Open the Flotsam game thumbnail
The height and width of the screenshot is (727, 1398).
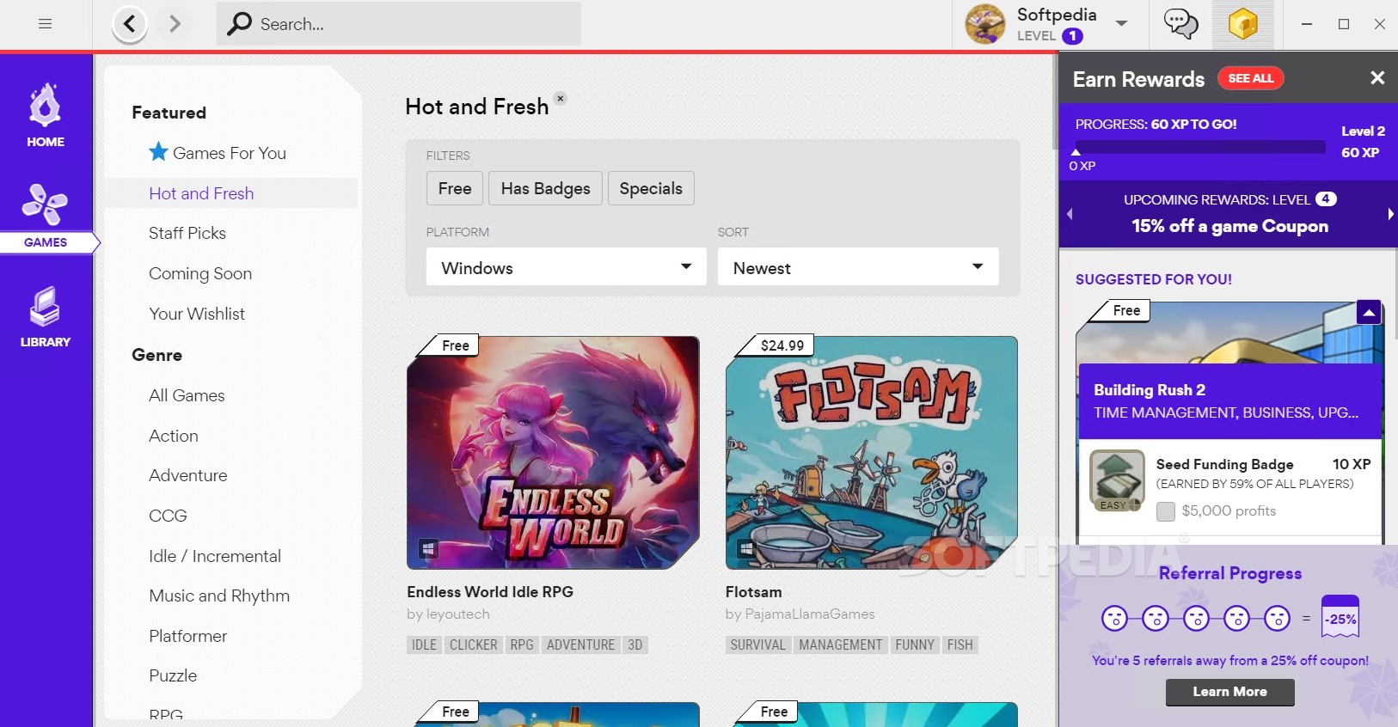(872, 452)
